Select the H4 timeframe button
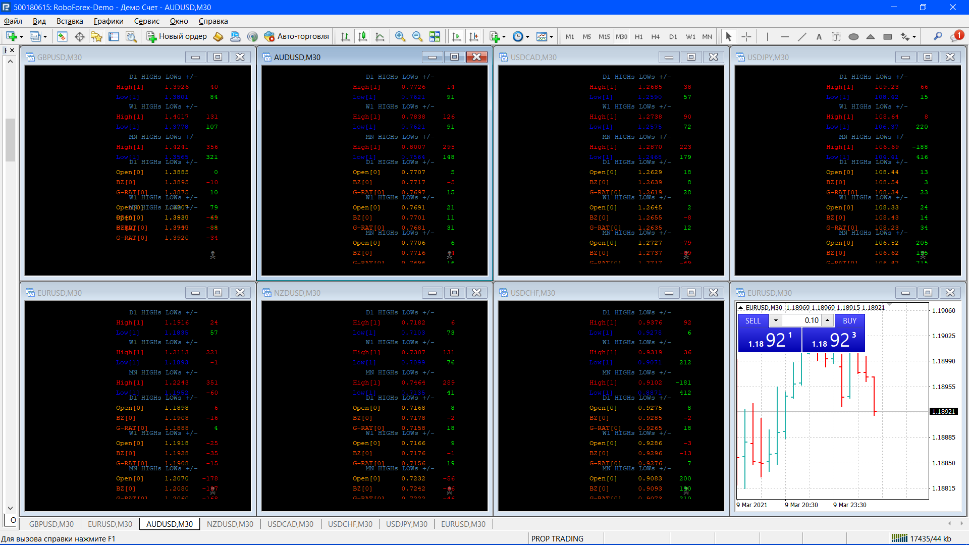This screenshot has width=969, height=545. (x=655, y=36)
